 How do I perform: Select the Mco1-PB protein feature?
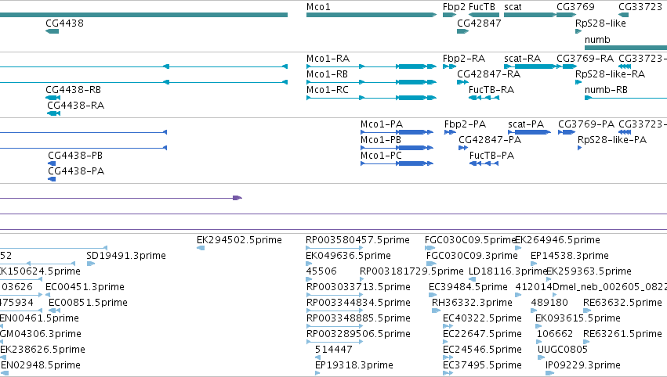(x=397, y=148)
